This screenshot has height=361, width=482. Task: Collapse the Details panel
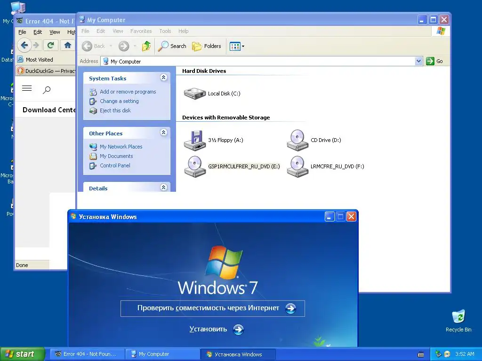point(163,187)
